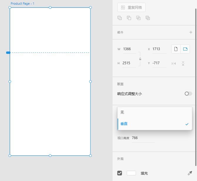Image resolution: width=197 pixels, height=181 pixels.
Task: Click the viewport height field showing 766
Action: 143,138
